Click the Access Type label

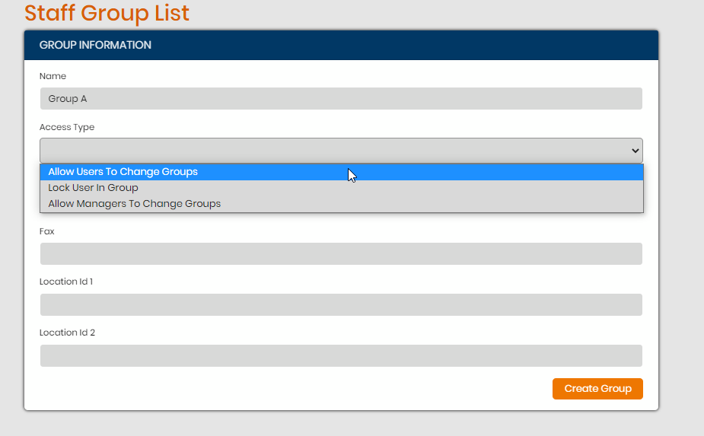click(x=67, y=127)
